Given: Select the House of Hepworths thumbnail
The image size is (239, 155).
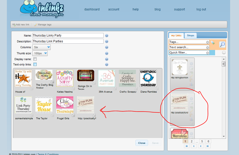Looking at the screenshot, I should click(x=23, y=78).
